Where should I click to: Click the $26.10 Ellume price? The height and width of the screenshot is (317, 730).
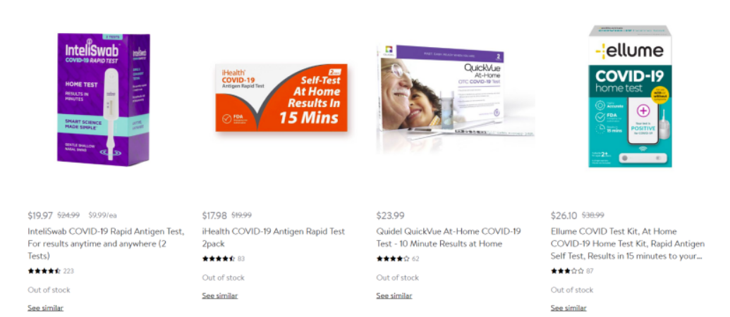(564, 215)
